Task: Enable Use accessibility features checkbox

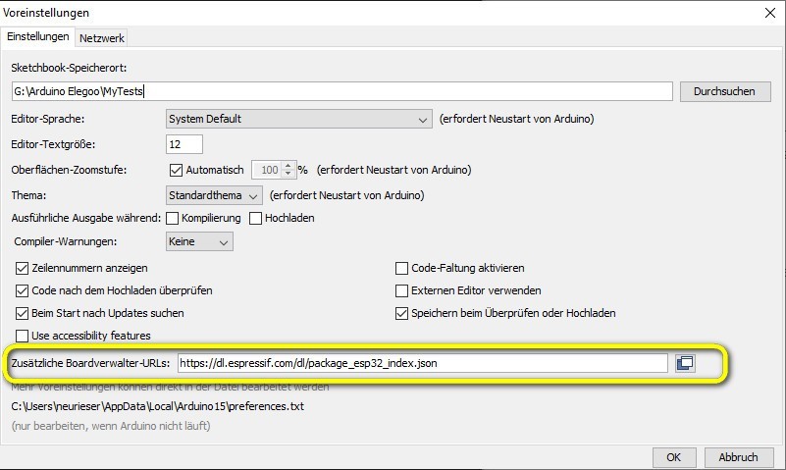Action: pos(23,336)
